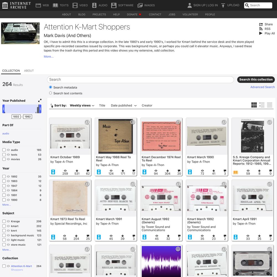The height and width of the screenshot is (277, 277).
Task: Open the Web section icon
Action: pos(38,5)
